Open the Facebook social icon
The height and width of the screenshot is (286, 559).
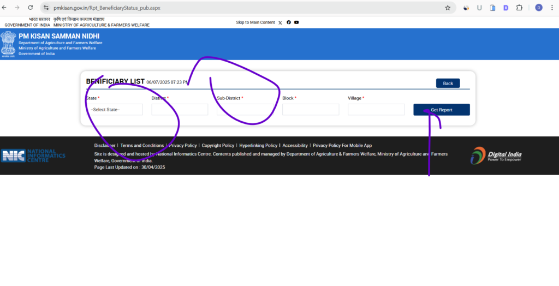tap(289, 22)
